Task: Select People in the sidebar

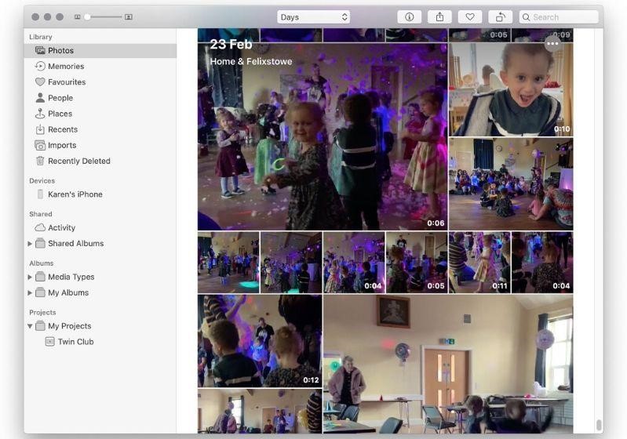Action: [100, 98]
